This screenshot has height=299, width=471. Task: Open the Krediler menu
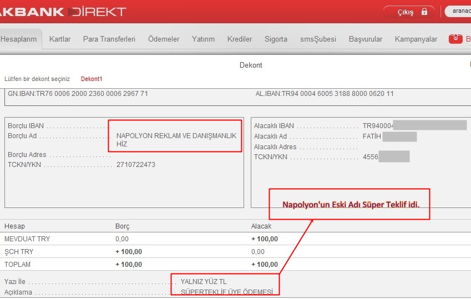[x=240, y=39]
